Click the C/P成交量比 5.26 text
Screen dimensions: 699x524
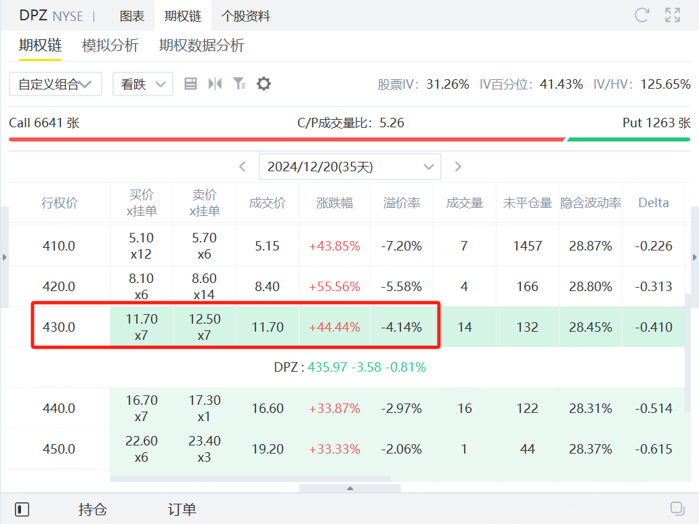351,123
